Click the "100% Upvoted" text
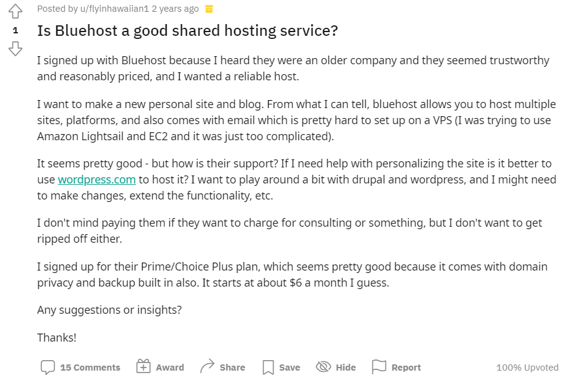570x391 pixels. (x=527, y=368)
